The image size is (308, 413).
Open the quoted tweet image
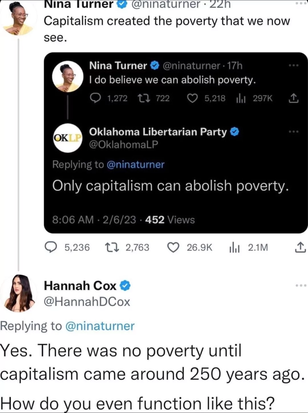pos(176,143)
